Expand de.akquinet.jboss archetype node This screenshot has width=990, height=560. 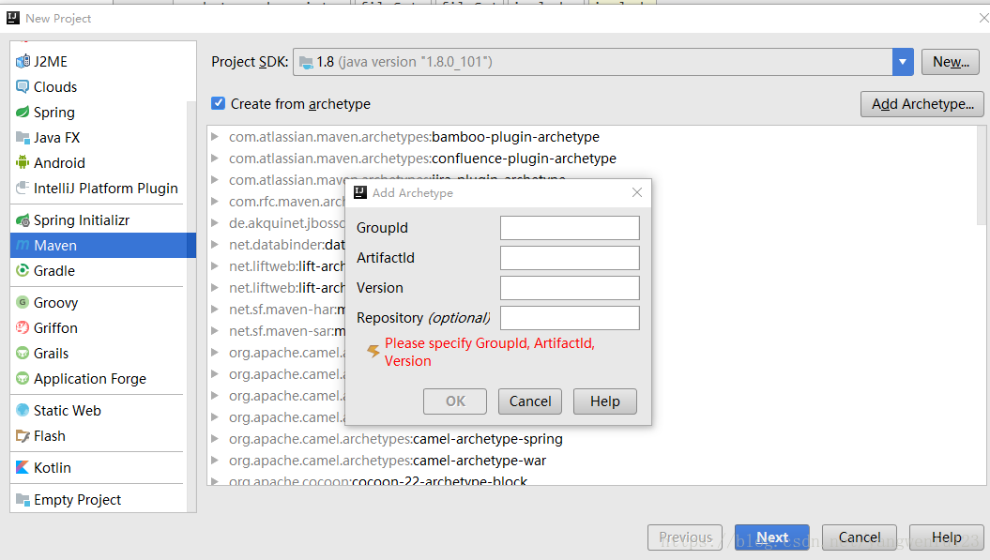pyautogui.click(x=215, y=223)
